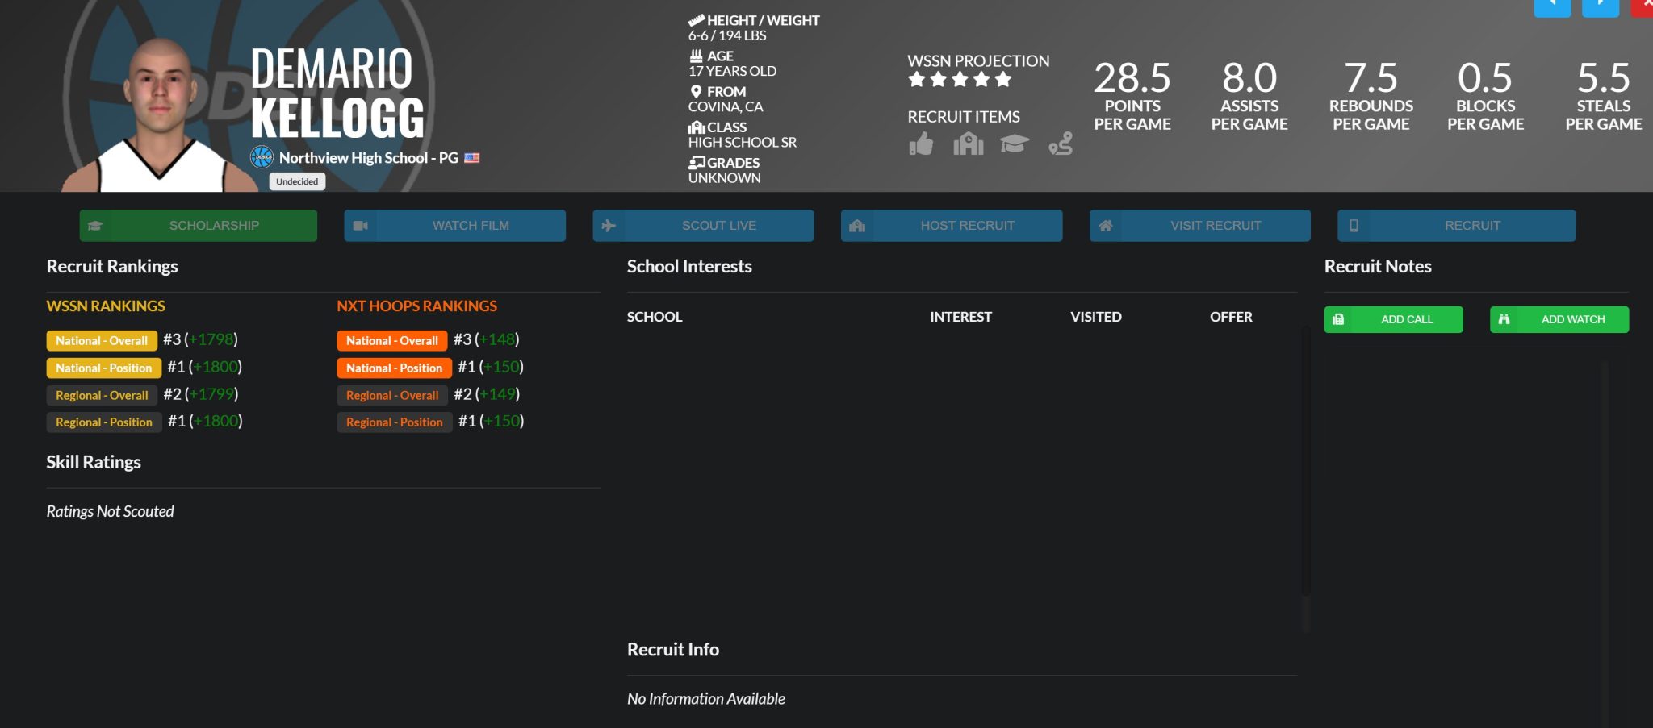The height and width of the screenshot is (728, 1653).
Task: Click the Northview High School team logo
Action: pos(262,157)
